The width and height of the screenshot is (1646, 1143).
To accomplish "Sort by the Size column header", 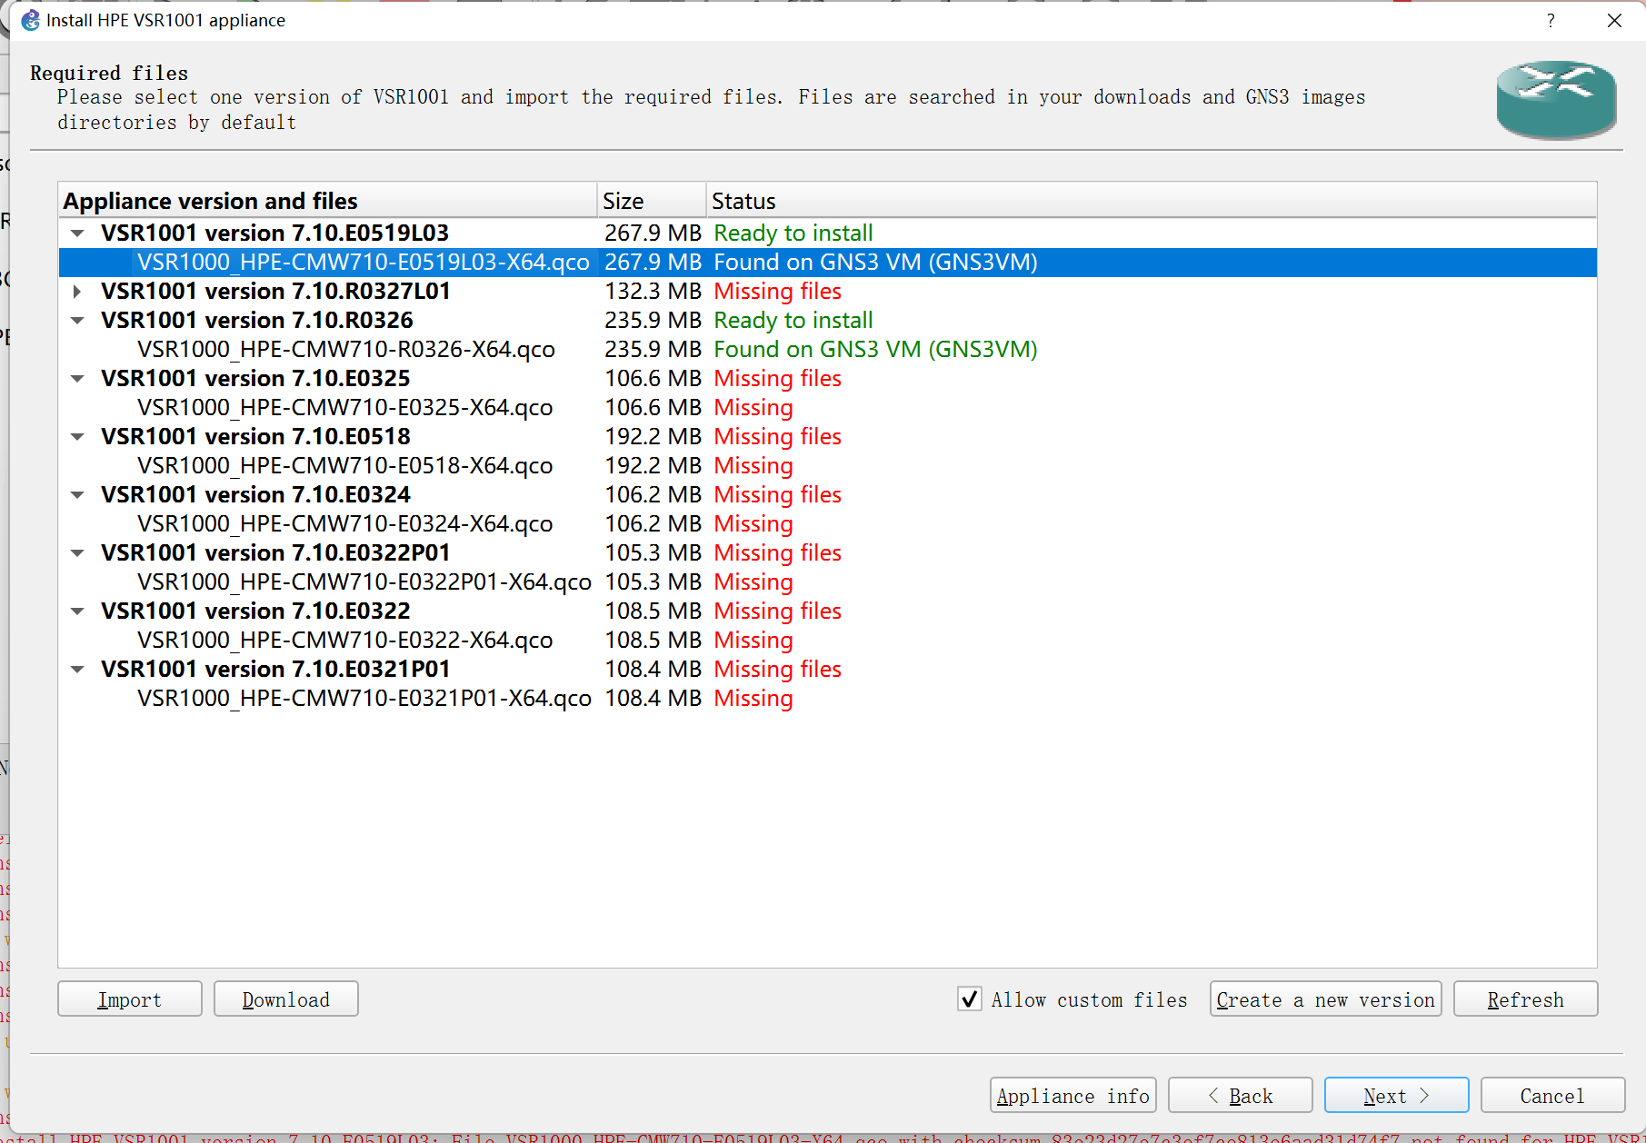I will point(652,201).
